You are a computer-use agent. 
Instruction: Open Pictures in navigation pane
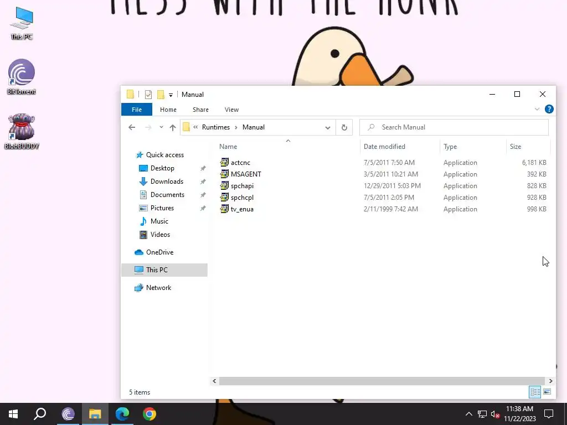pos(162,208)
